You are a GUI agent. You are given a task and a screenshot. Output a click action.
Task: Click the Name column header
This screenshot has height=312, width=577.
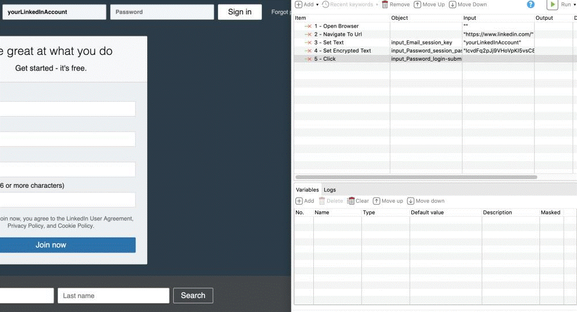(322, 213)
